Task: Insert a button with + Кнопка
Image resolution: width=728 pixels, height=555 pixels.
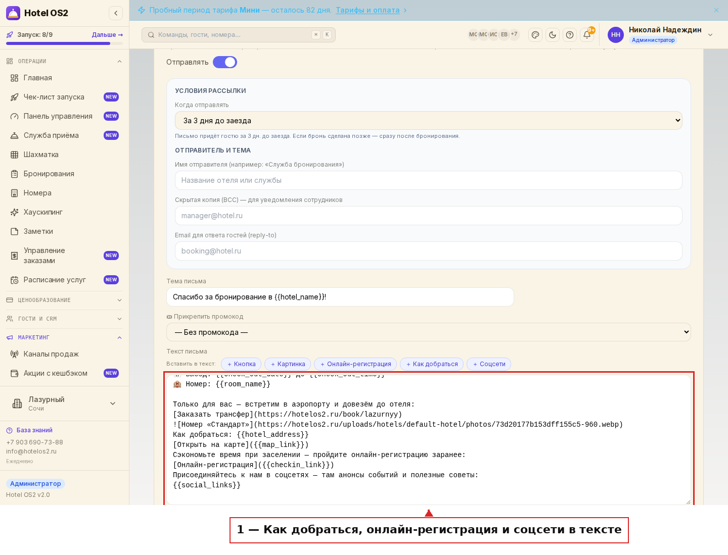Action: 241,364
